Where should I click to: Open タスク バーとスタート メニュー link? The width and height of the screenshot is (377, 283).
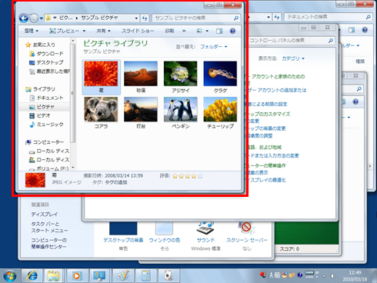[x=49, y=227]
